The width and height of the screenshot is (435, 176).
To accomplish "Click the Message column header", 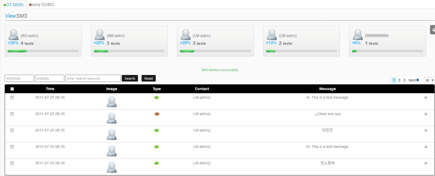I will 328,89.
